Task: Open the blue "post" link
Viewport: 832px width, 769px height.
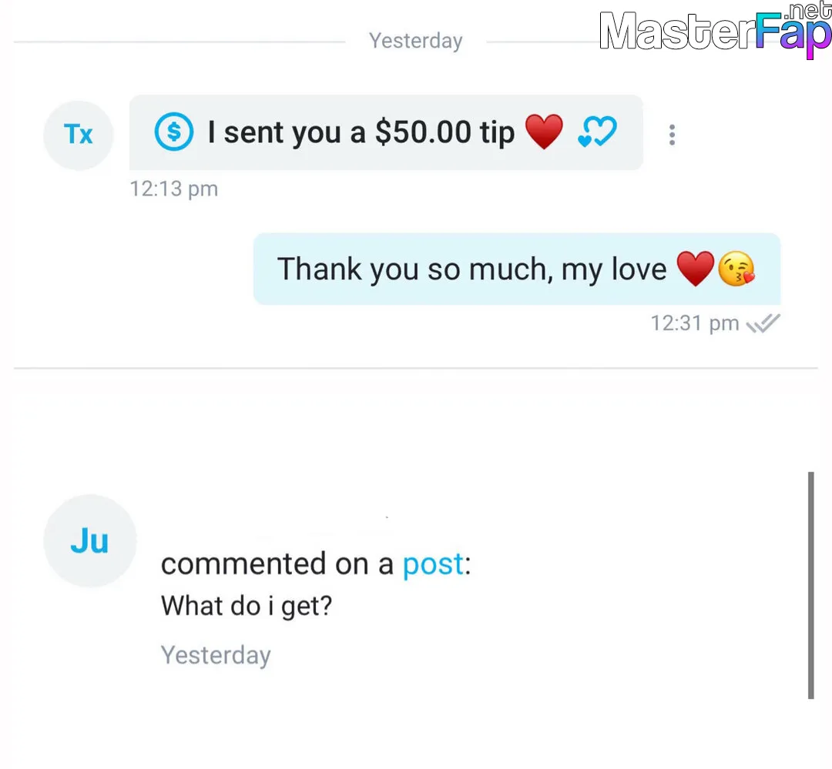Action: click(433, 564)
